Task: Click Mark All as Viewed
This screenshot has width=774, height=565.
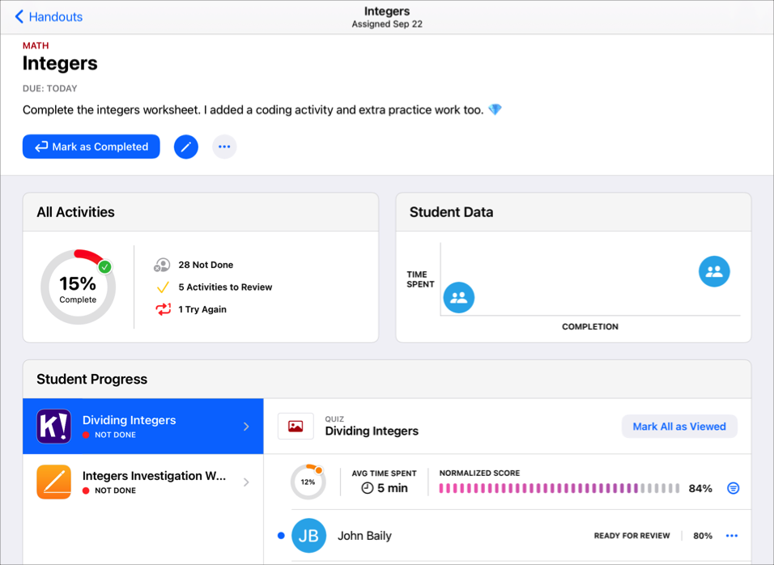Action: pyautogui.click(x=679, y=427)
